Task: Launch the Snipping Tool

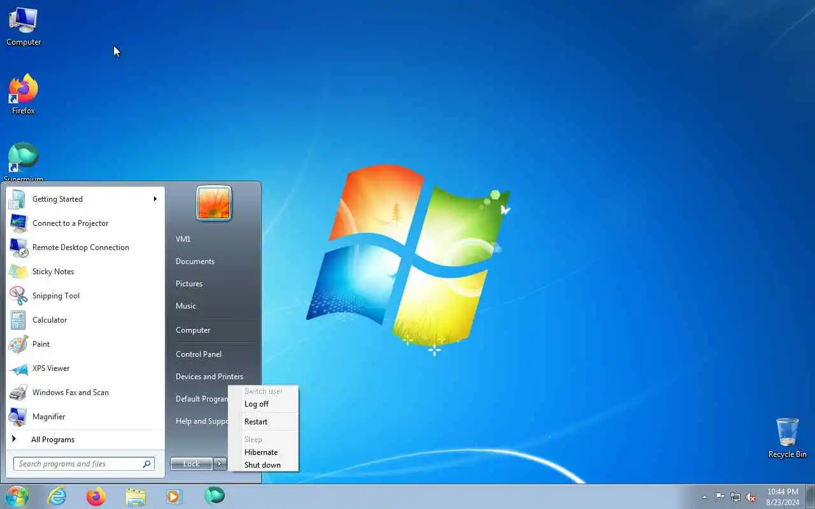Action: pyautogui.click(x=85, y=296)
